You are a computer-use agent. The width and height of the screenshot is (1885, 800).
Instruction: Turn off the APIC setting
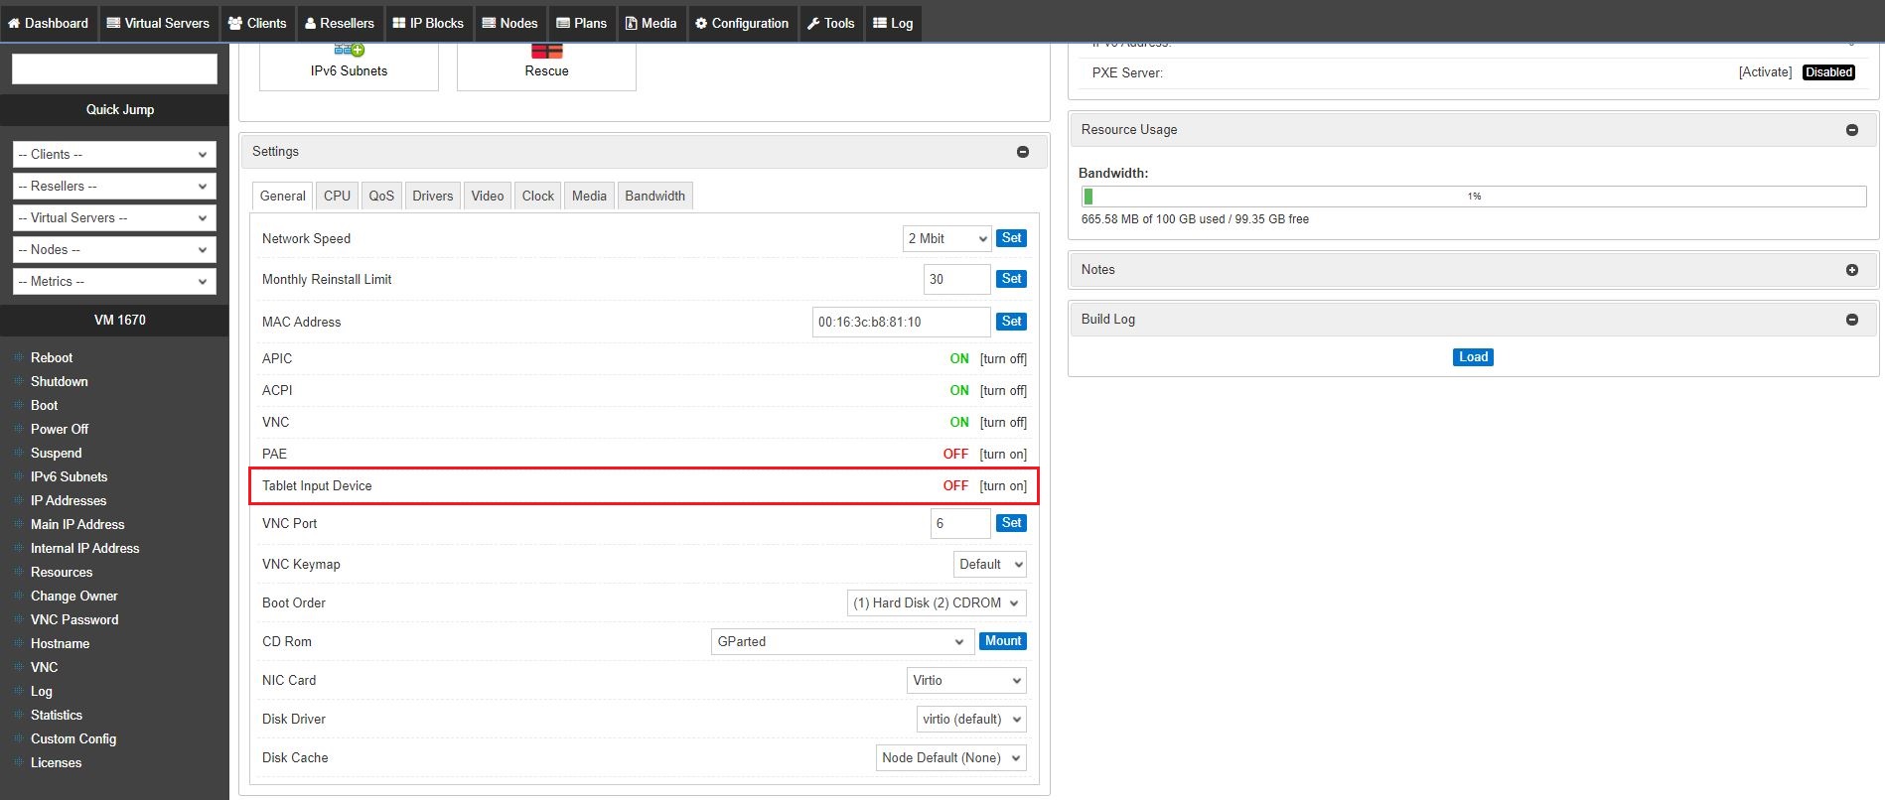(1003, 359)
